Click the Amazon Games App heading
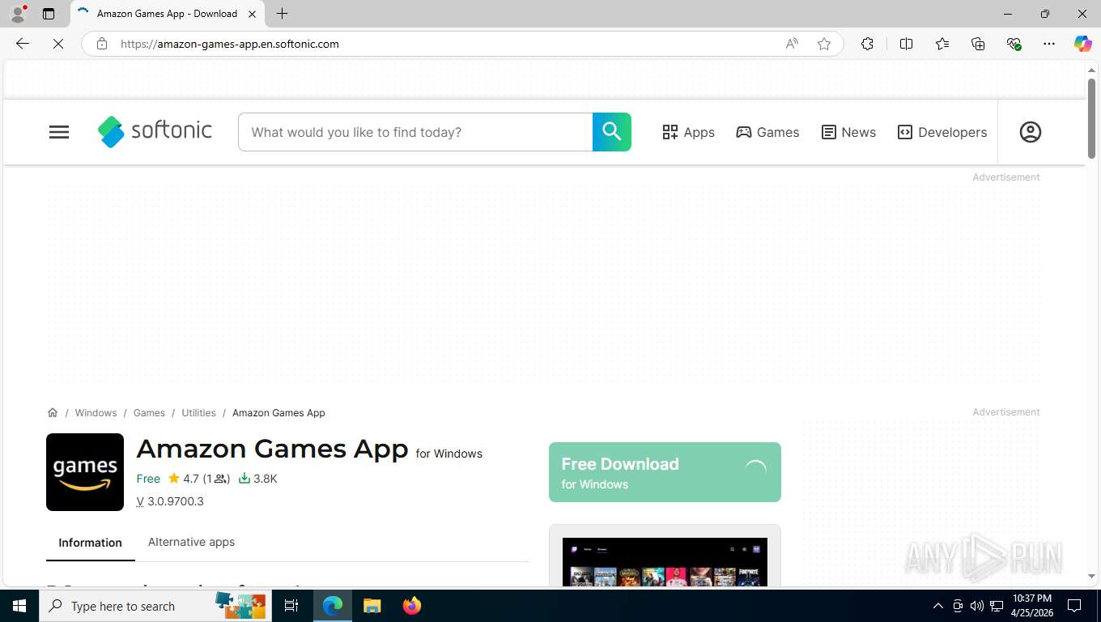Viewport: 1101px width, 622px height. [272, 449]
